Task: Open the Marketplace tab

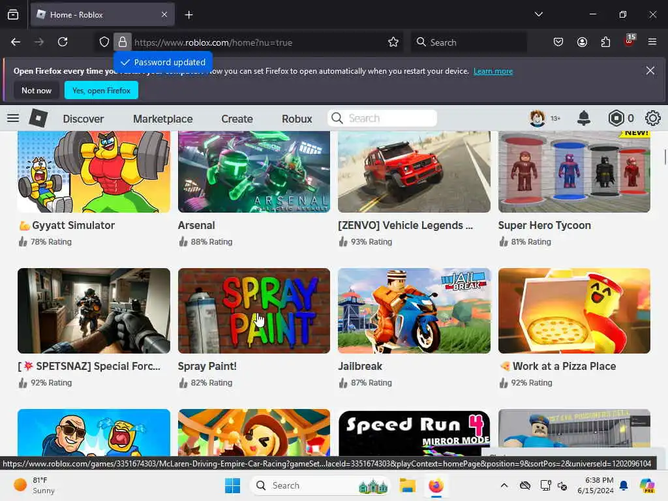Action: 162,119
